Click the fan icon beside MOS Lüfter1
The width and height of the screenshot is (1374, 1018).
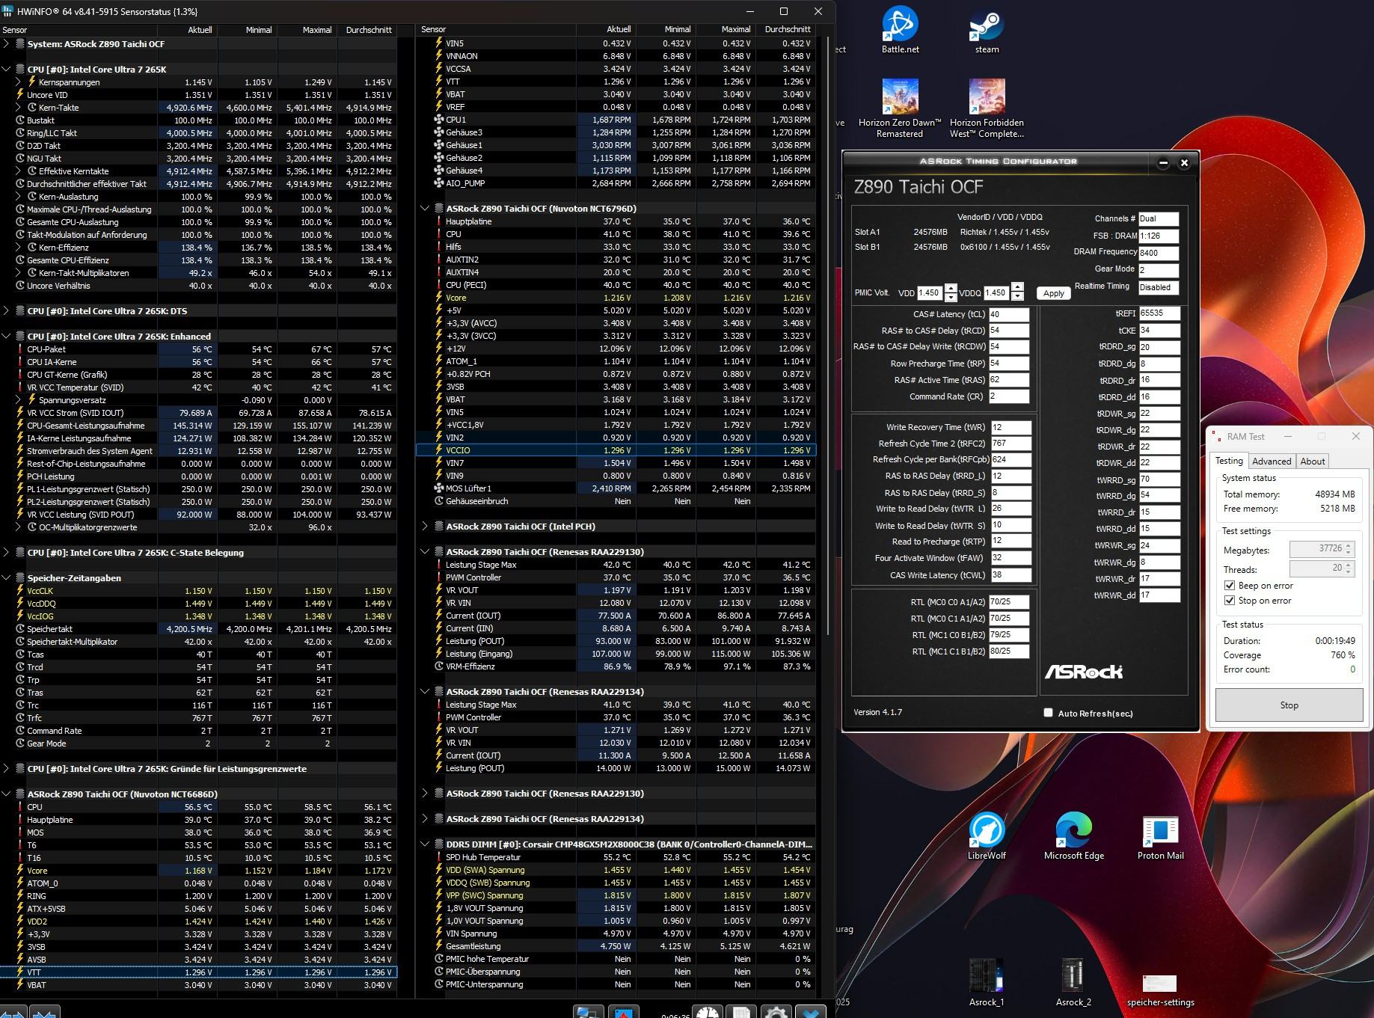439,488
